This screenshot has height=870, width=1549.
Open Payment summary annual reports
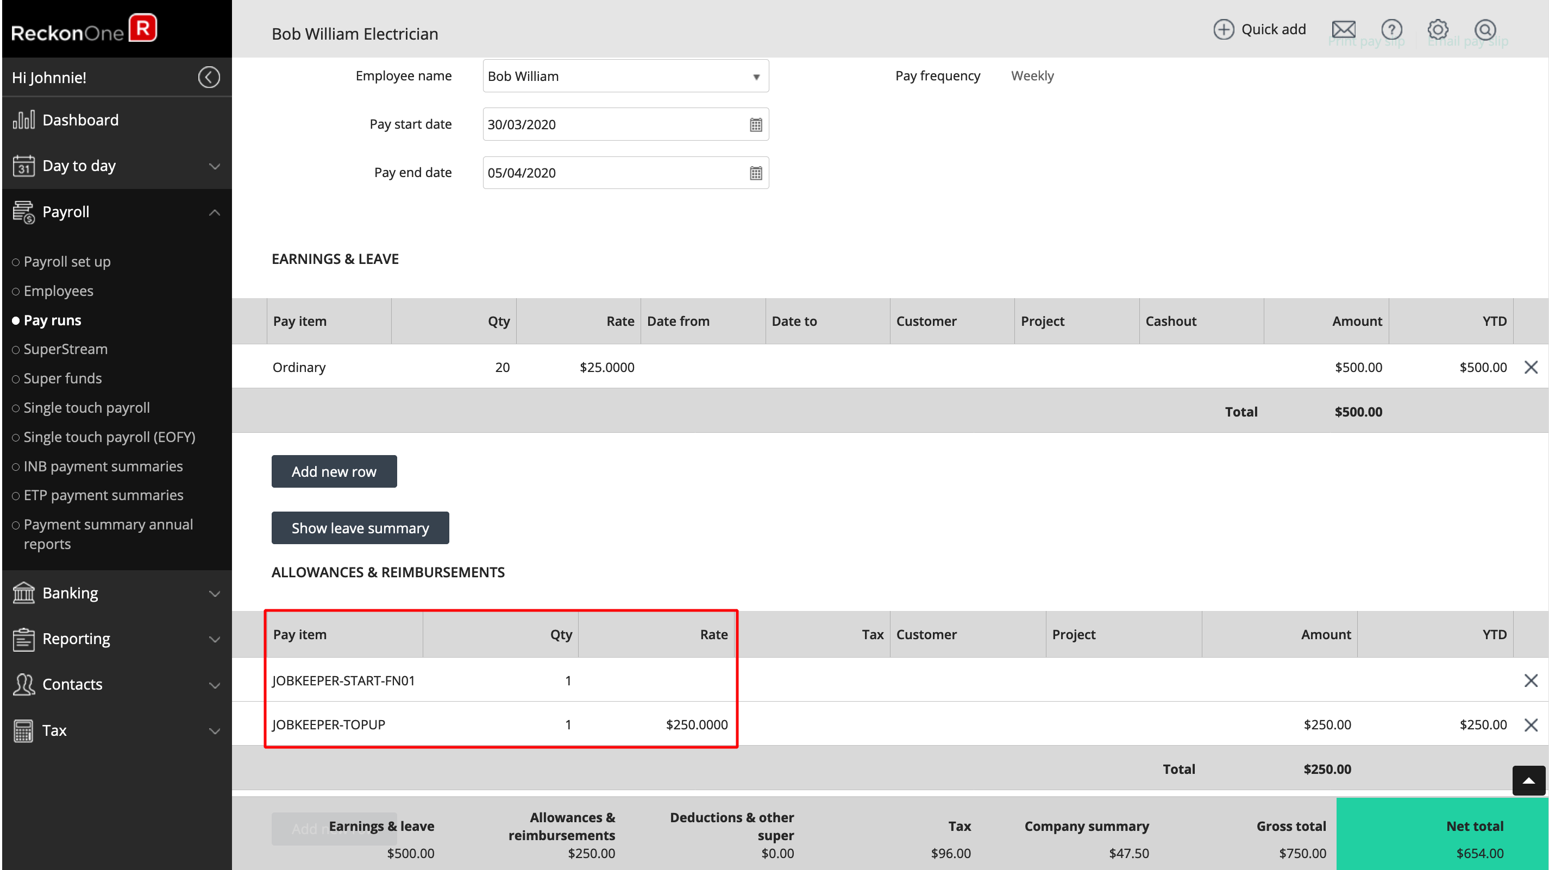[x=108, y=534]
